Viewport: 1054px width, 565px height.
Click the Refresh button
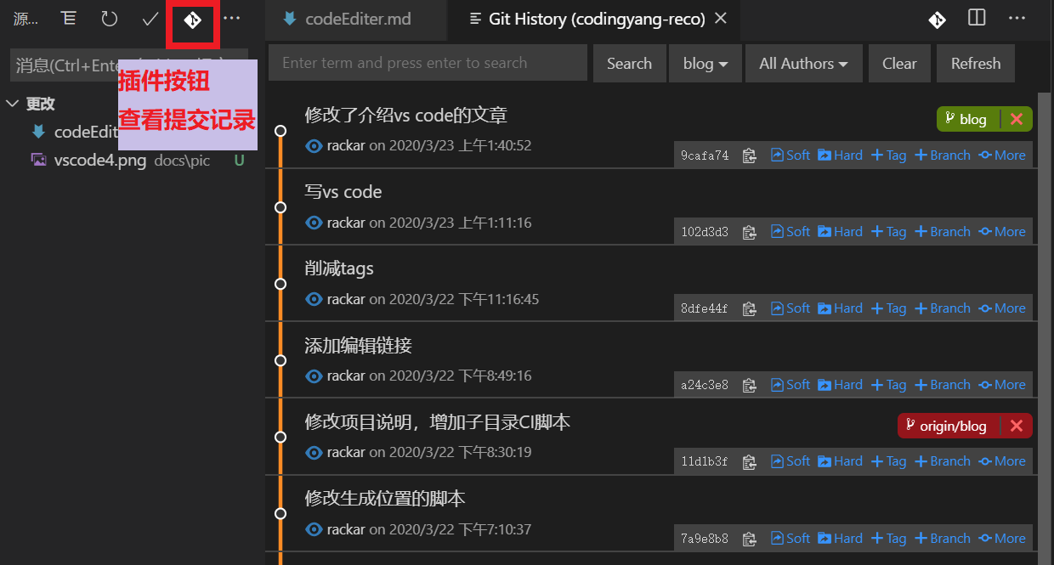click(x=976, y=64)
